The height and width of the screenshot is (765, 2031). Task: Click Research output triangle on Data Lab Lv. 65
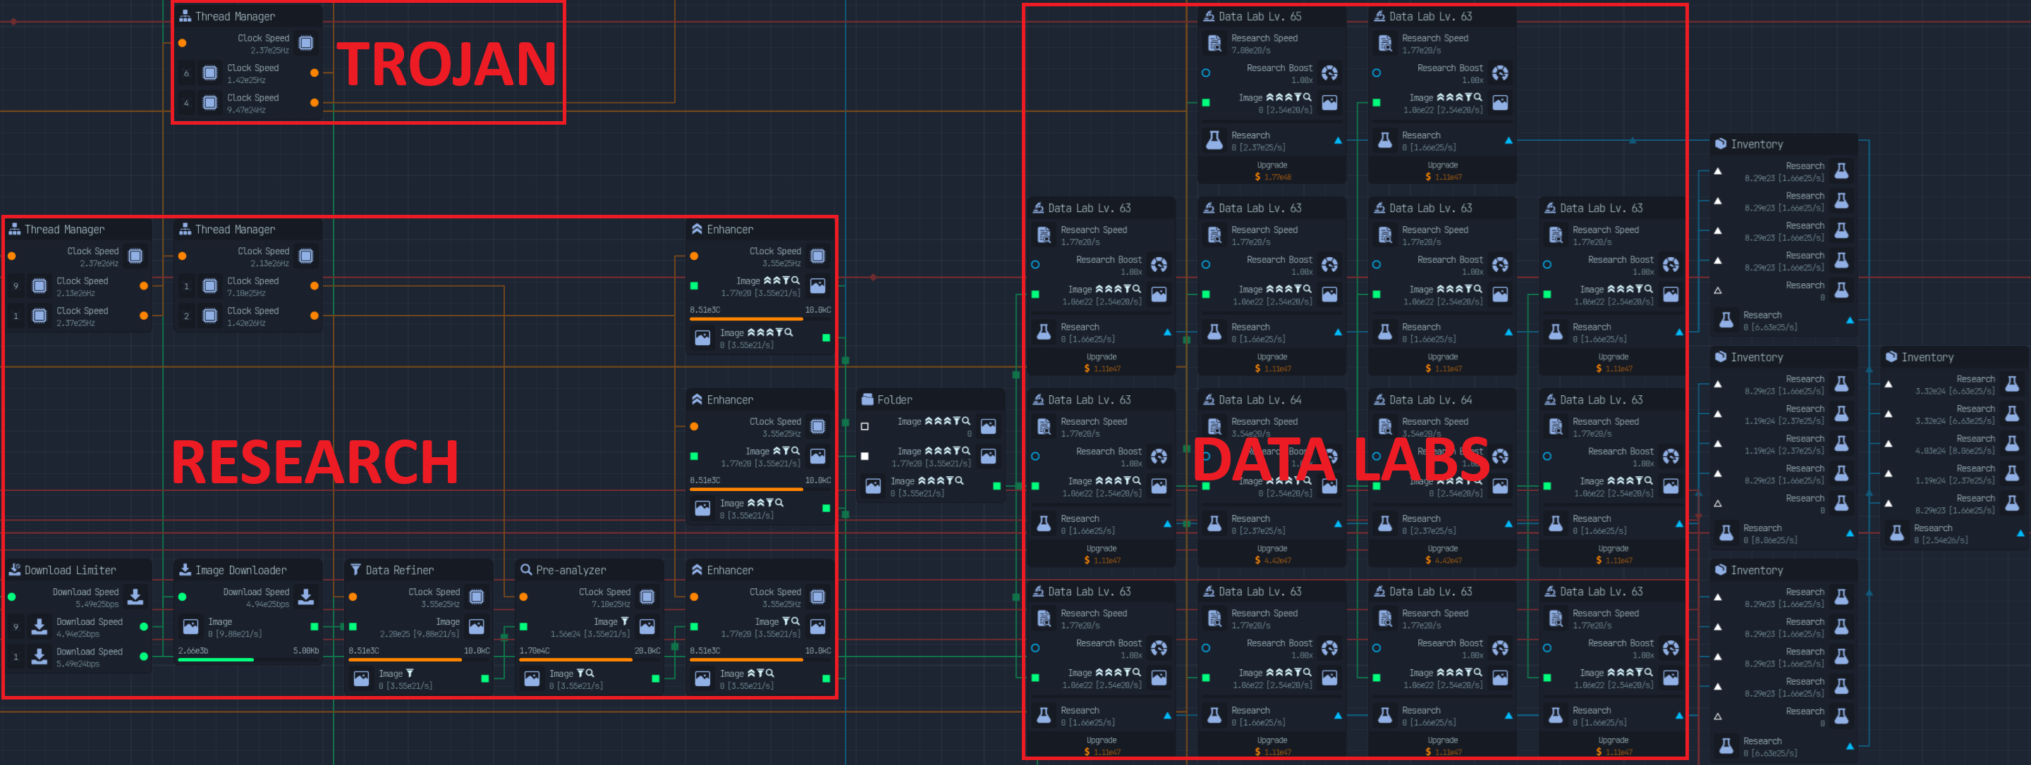1338,141
